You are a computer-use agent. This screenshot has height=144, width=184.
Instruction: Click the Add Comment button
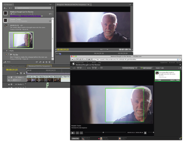coord(146,68)
